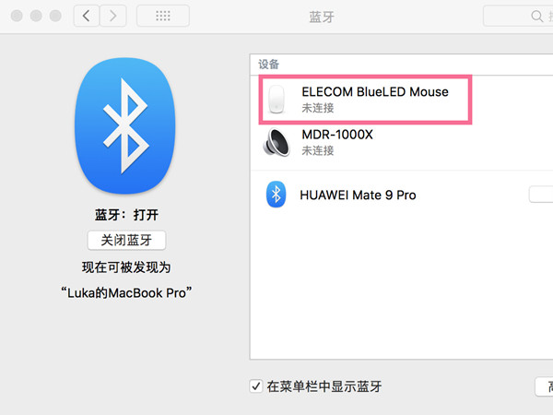Select the ELECOM BlueLED Mouse device name

375,91
